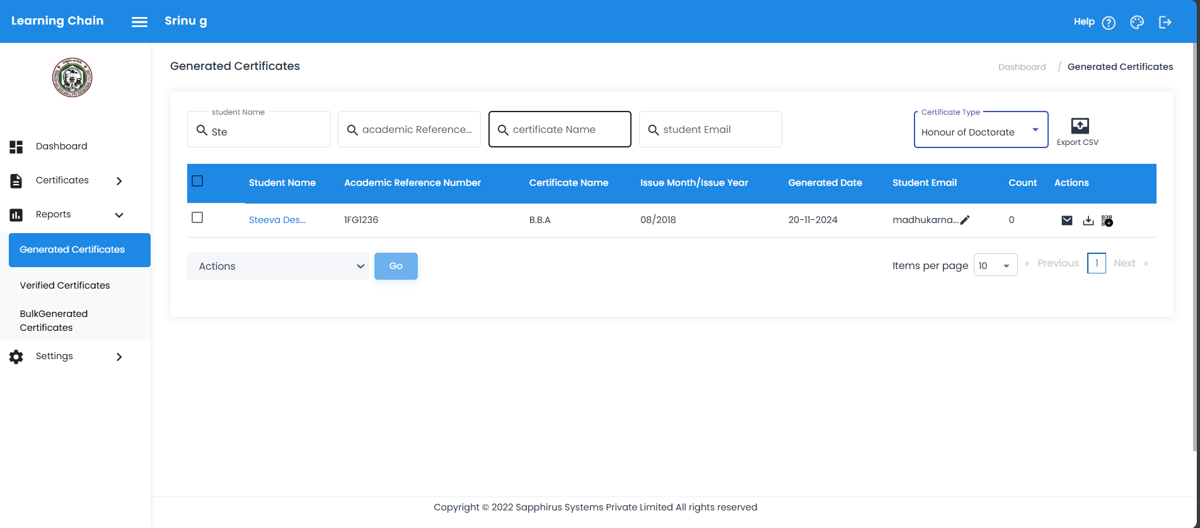Email certificate using the envelope icon
This screenshot has width=1200, height=528.
tap(1066, 221)
